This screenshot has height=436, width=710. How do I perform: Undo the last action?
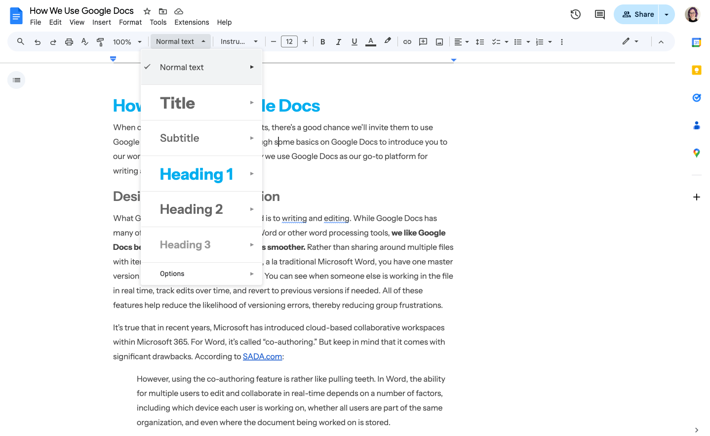[x=38, y=42]
